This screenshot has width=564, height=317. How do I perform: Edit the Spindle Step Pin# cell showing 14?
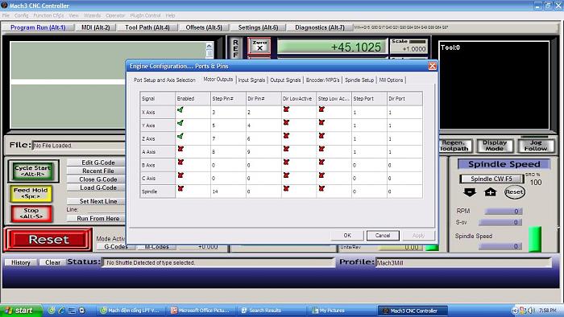coord(228,191)
